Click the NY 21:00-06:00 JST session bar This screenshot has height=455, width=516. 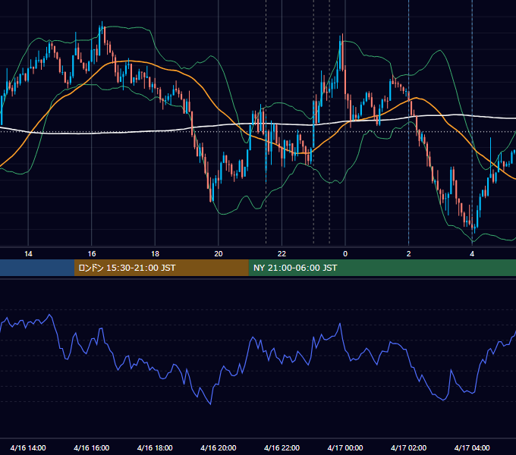click(382, 268)
